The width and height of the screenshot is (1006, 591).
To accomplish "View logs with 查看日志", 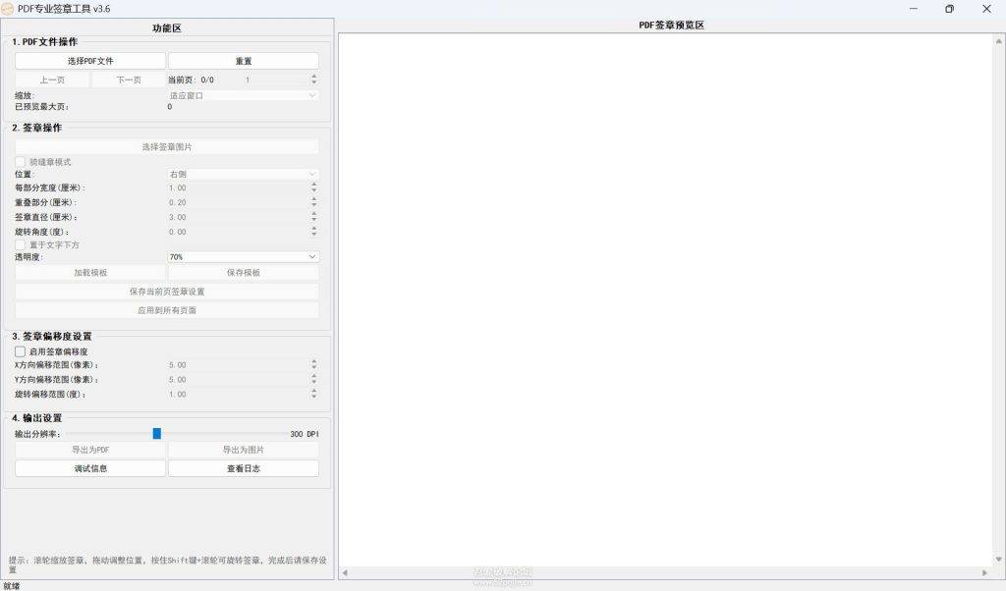I will click(242, 467).
